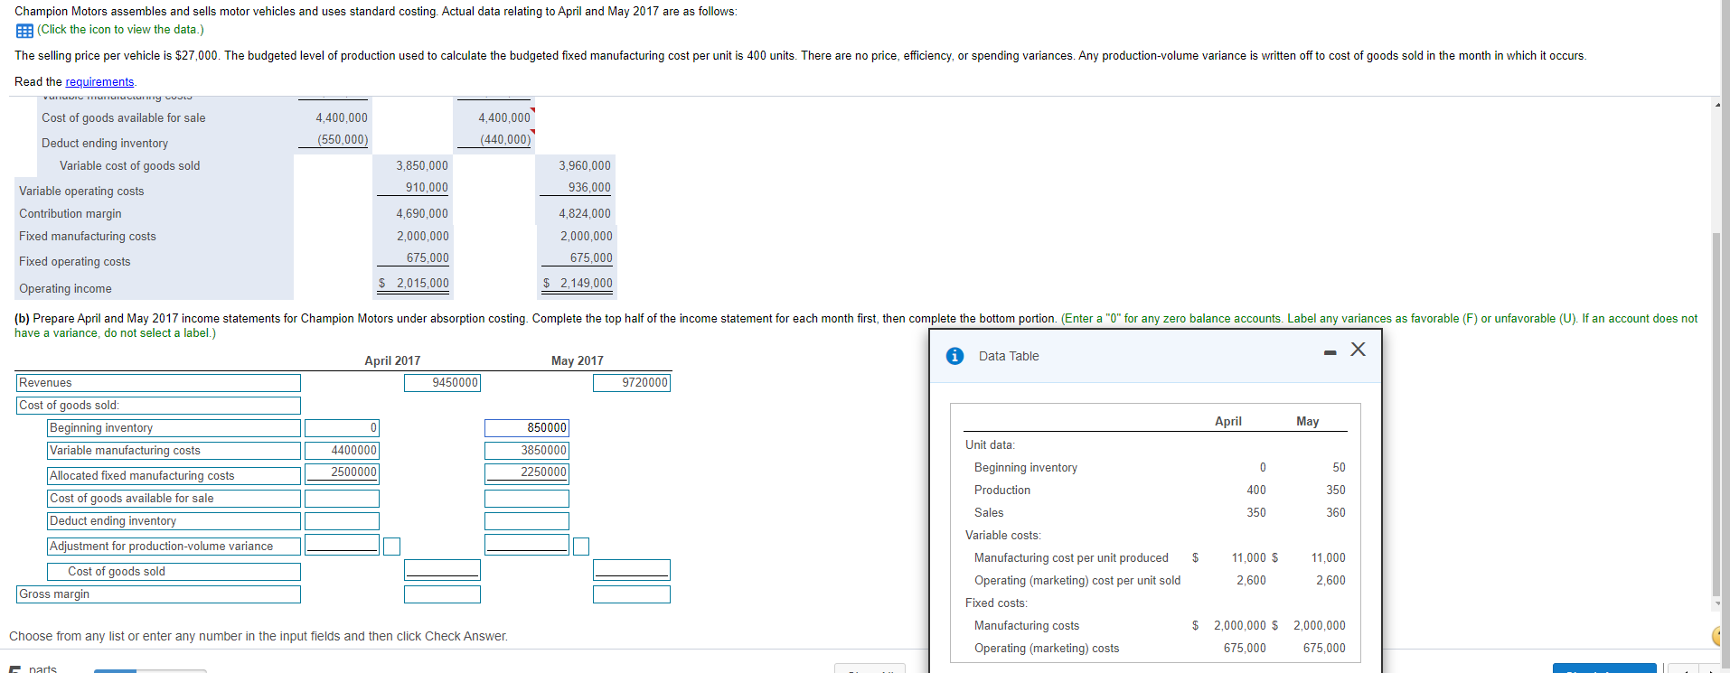Click 'Fixed costs:' heading in Data Table
The width and height of the screenshot is (1730, 673).
pos(996,603)
